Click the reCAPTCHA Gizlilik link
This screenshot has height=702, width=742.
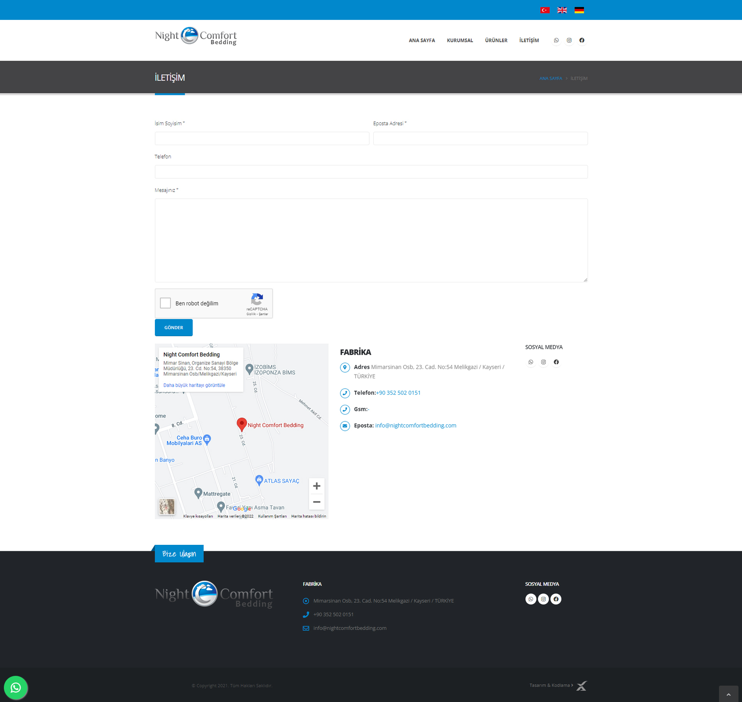(251, 314)
